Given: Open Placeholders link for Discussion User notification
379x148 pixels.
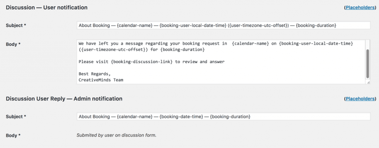Looking at the screenshot, I should (361, 7).
